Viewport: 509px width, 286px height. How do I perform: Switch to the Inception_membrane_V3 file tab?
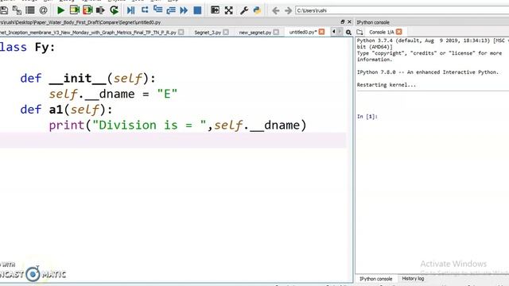[87, 33]
